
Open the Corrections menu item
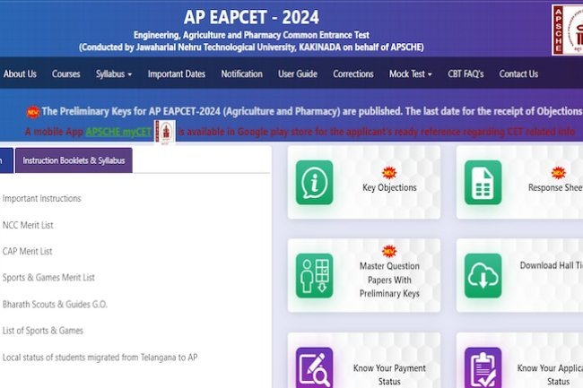tap(353, 73)
